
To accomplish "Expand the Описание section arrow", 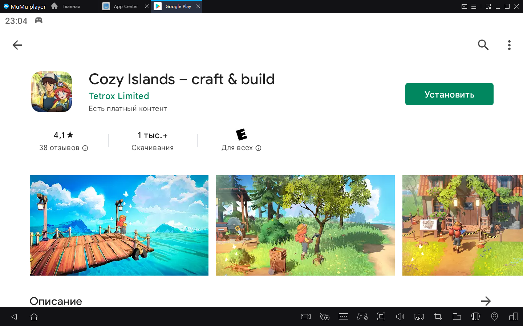I will point(486,301).
